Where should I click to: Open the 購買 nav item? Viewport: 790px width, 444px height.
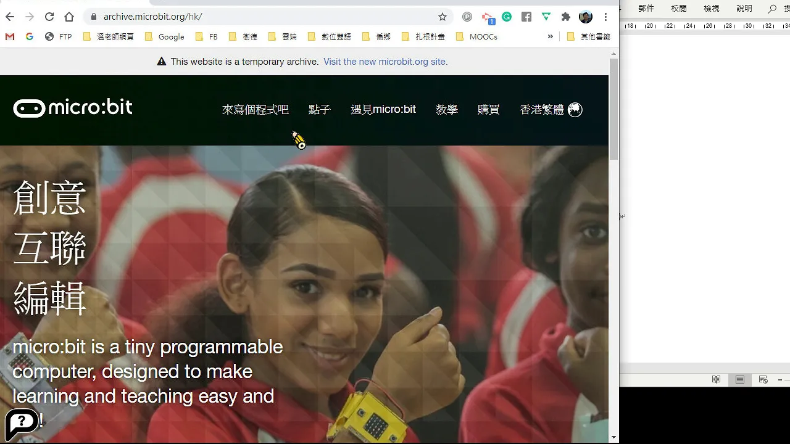click(x=488, y=109)
